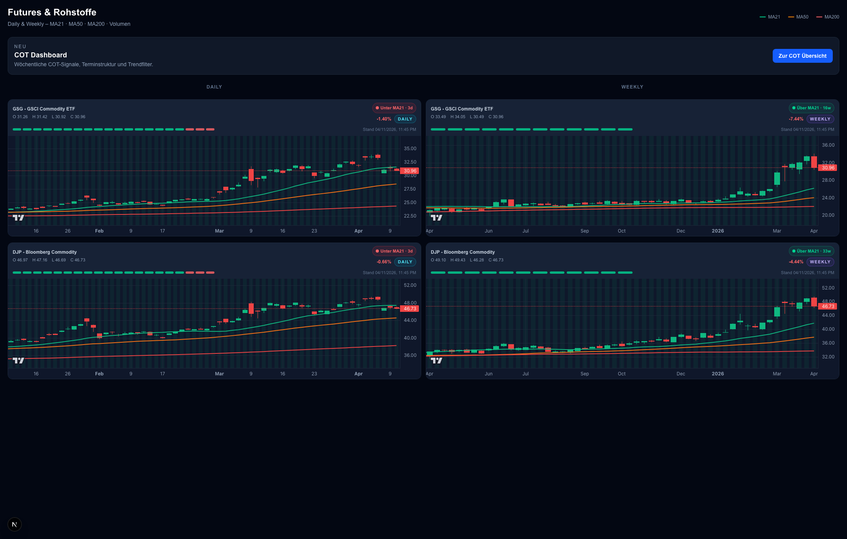Click the 30.96 price label on GSG weekly chart
Screen dimensions: 847x539
828,167
